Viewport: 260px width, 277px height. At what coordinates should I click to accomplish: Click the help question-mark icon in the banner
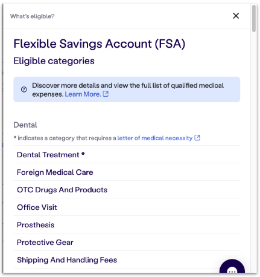[x=24, y=90]
